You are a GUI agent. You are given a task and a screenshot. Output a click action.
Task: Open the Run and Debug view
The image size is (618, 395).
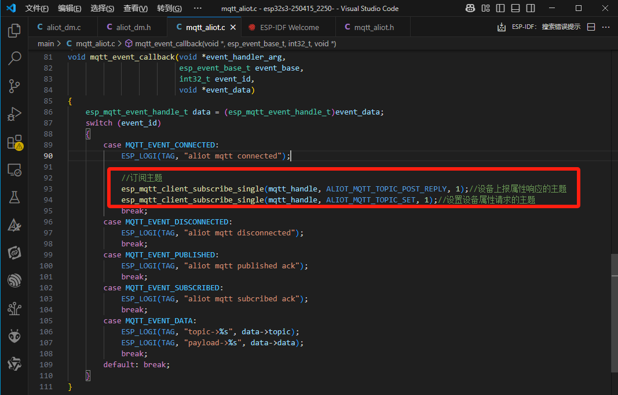pos(14,114)
